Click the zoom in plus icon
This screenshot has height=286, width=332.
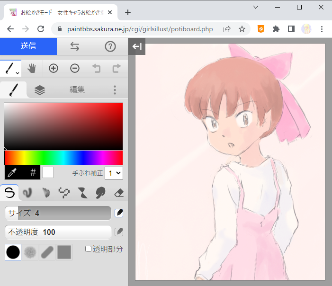(x=54, y=68)
